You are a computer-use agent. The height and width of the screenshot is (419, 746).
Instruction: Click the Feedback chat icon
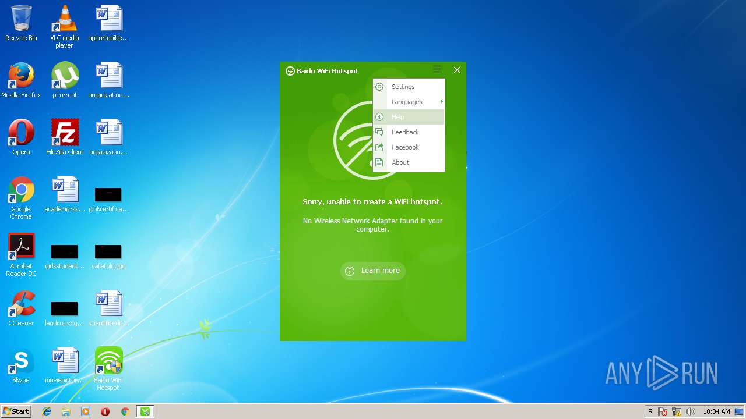[379, 132]
